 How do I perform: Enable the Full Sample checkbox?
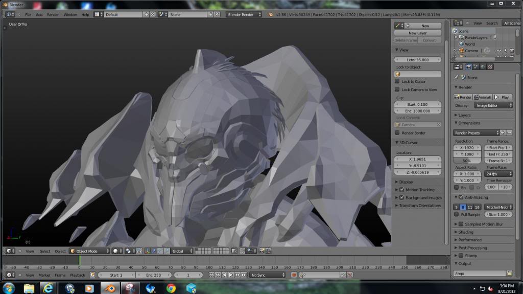457,215
